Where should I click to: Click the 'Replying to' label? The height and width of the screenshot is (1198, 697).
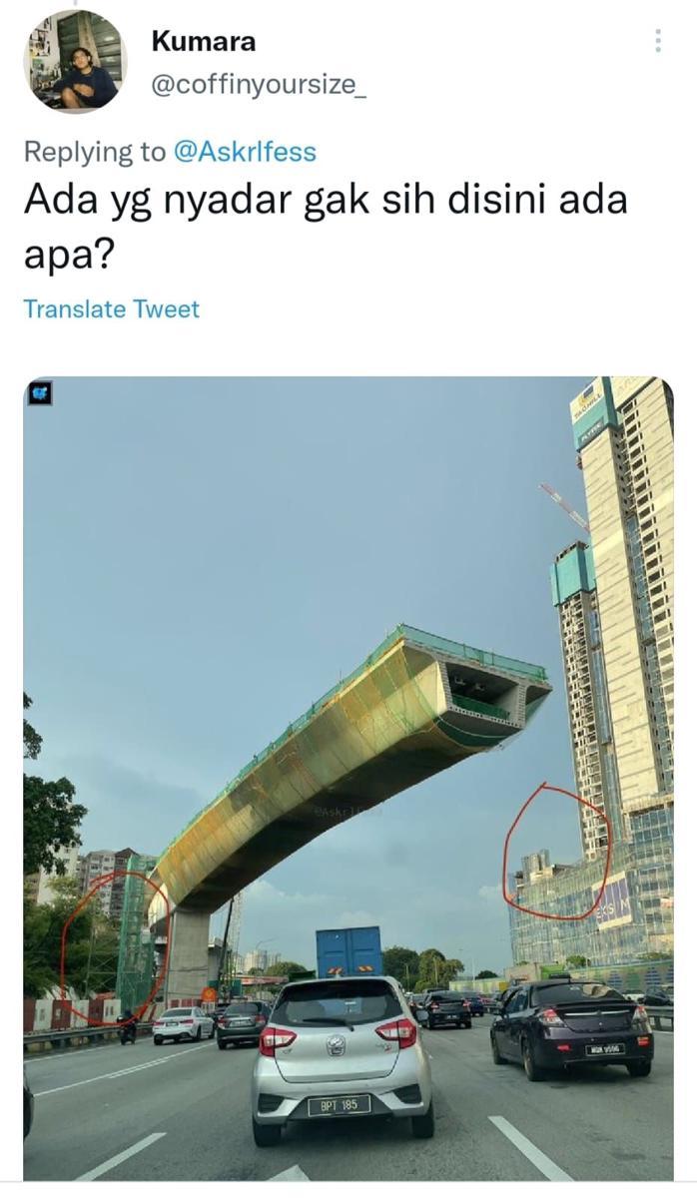pos(95,152)
